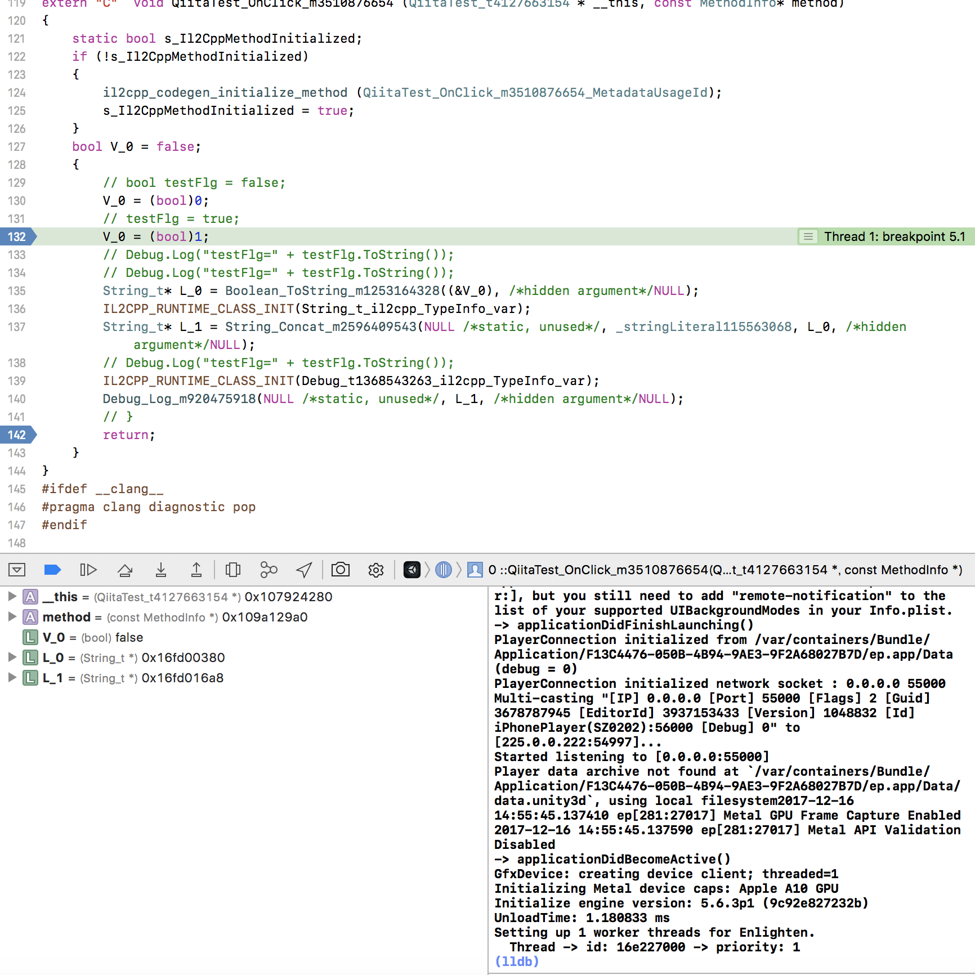975x975 pixels.
Task: Click the Step Over debug icon
Action: (x=125, y=570)
